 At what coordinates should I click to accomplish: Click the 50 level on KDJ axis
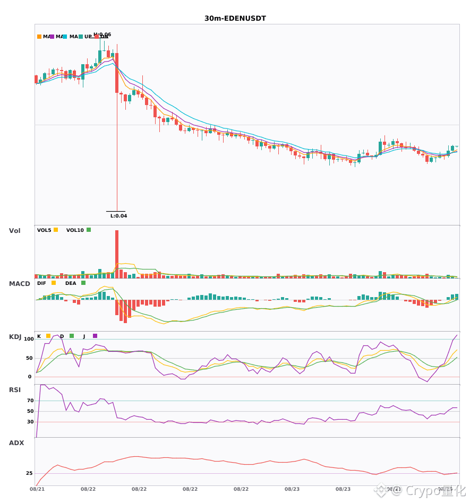pos(29,358)
